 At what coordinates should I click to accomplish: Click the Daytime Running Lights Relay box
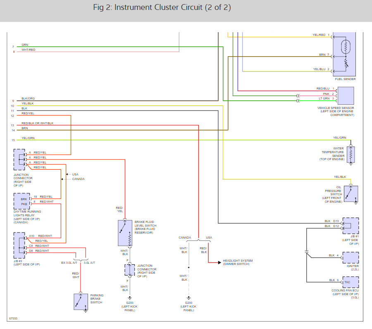[x=22, y=201]
